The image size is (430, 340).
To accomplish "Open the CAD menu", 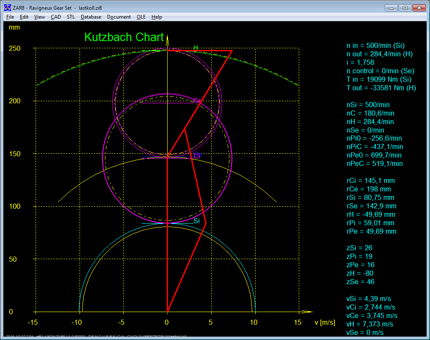I will pos(56,17).
